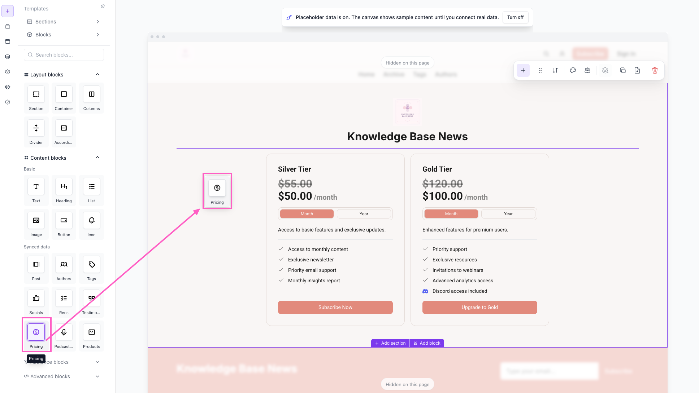Turn off placeholder data

(x=515, y=17)
